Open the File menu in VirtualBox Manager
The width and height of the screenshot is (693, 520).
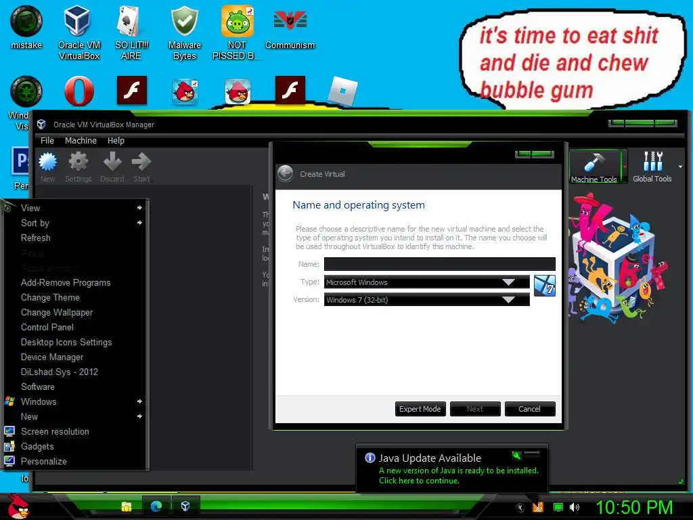(47, 141)
